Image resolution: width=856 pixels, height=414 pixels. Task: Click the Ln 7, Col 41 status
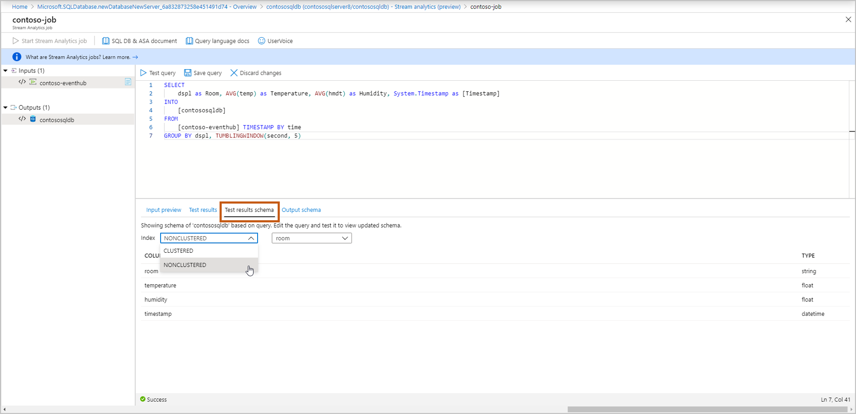click(x=835, y=399)
